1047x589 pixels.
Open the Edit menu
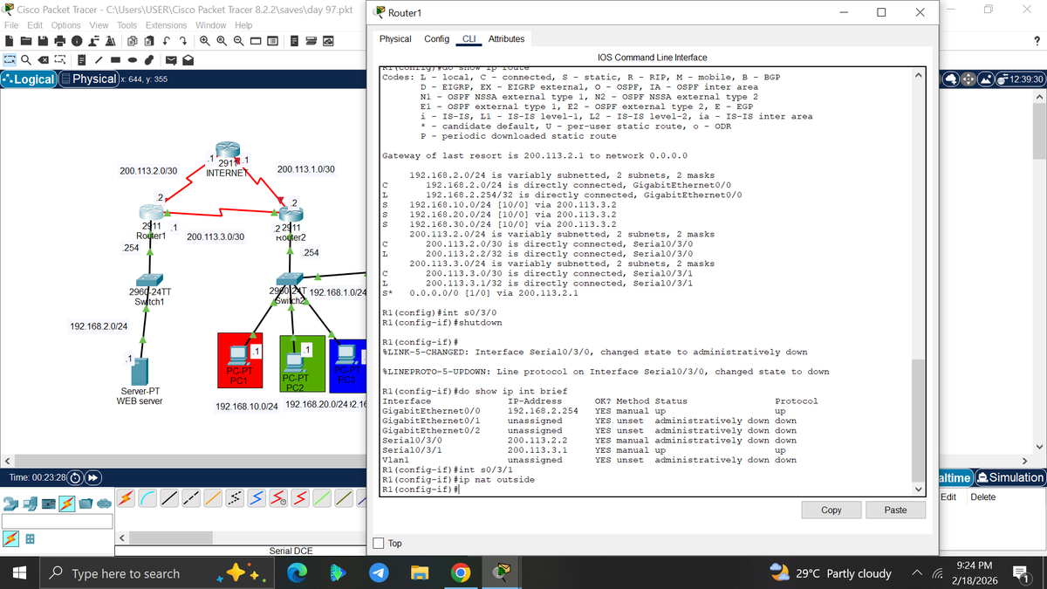[35, 25]
